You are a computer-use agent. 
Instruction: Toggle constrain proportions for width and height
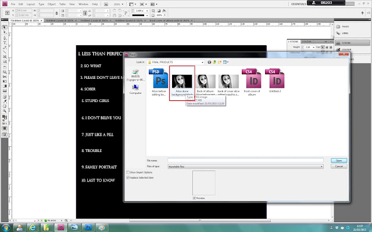point(56,13)
